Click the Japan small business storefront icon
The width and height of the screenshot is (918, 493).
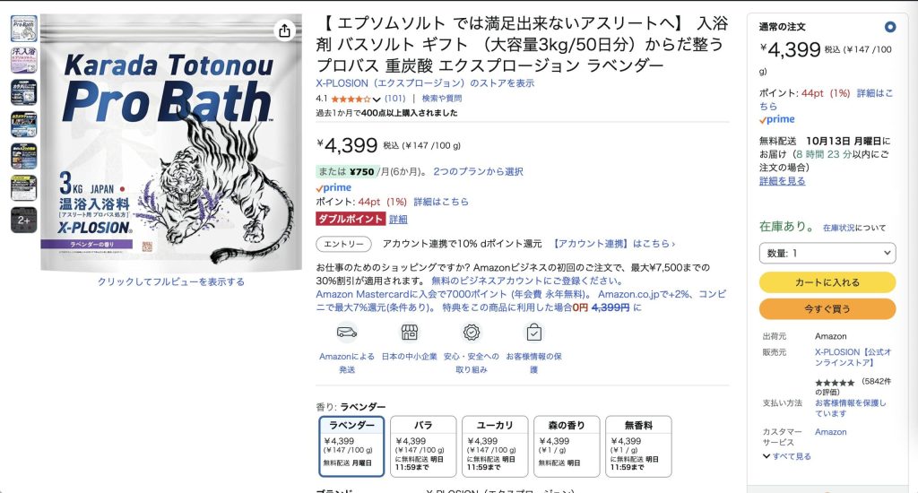409,333
